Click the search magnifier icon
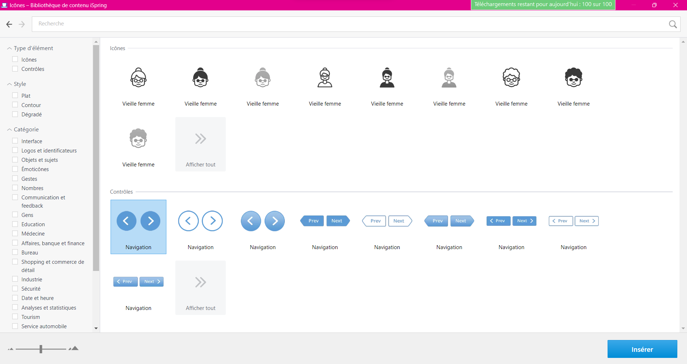 (673, 24)
